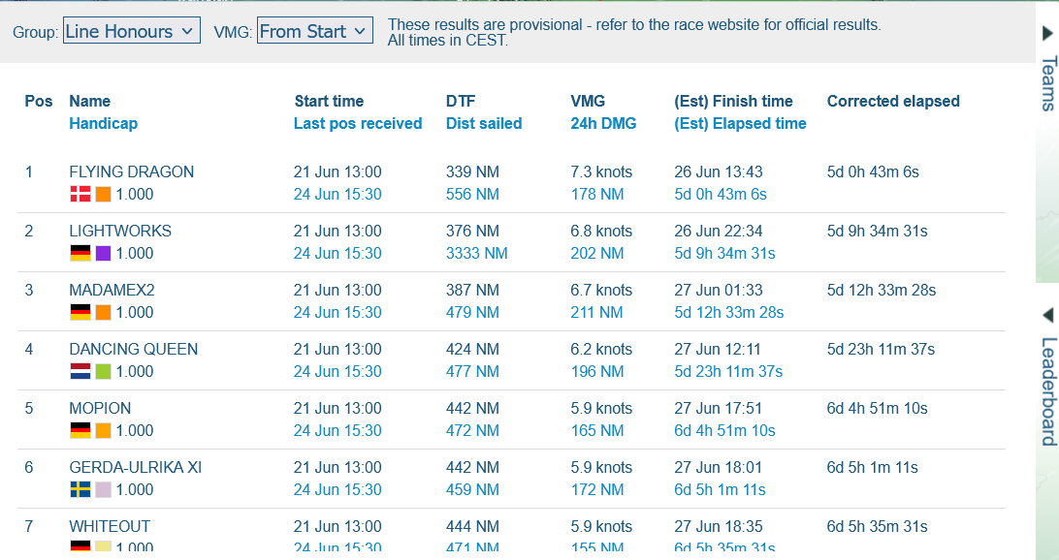Open the VMG From Start dropdown

pyautogui.click(x=315, y=31)
